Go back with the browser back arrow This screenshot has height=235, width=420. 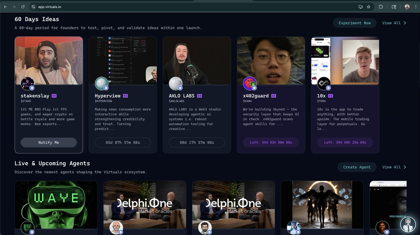pyautogui.click(x=6, y=7)
